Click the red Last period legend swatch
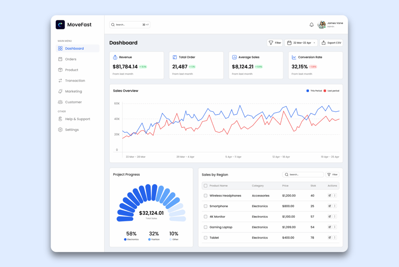 325,91
